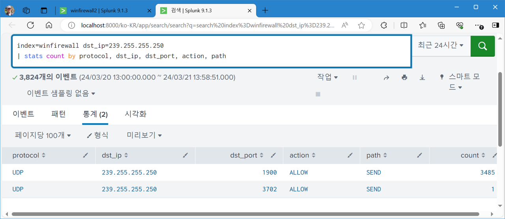Viewport: 505px width, 219px height.
Task: Run search with green magnifier button
Action: coord(483,46)
